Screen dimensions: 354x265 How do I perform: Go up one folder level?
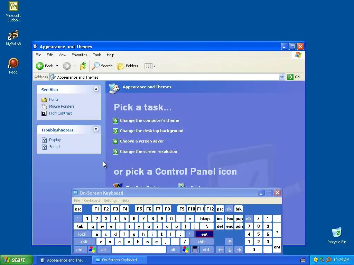(83, 66)
